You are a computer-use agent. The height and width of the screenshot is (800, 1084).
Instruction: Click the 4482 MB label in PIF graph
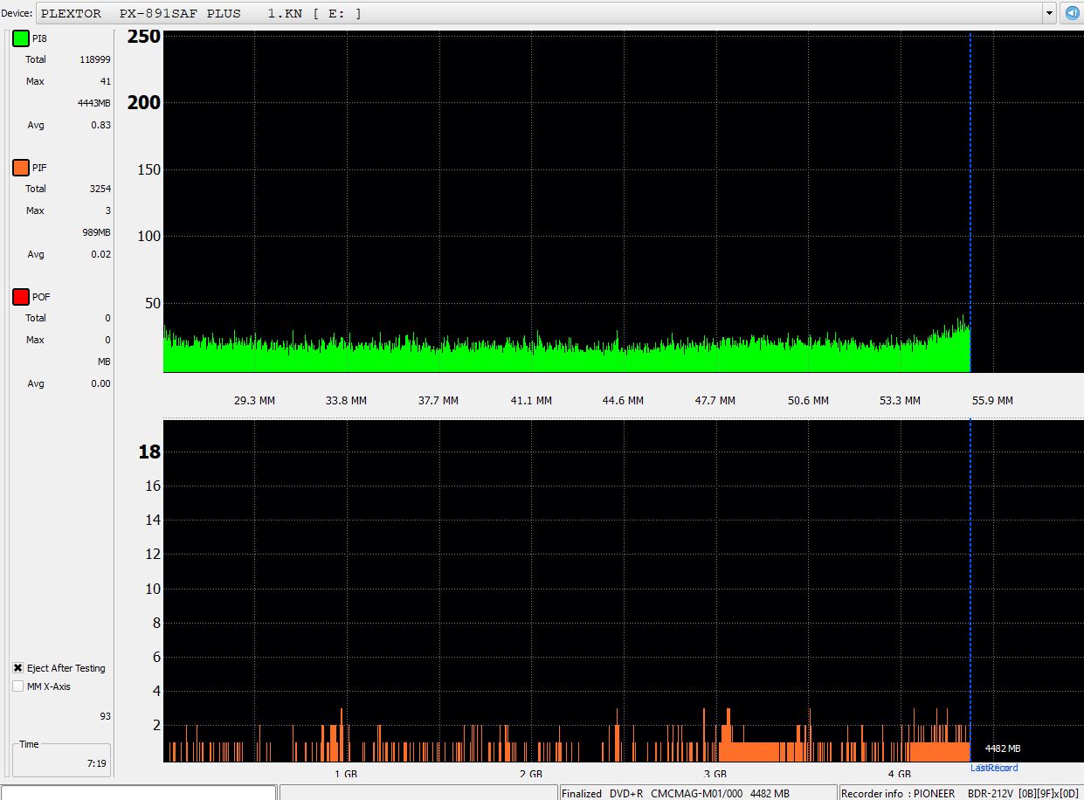(x=1003, y=748)
